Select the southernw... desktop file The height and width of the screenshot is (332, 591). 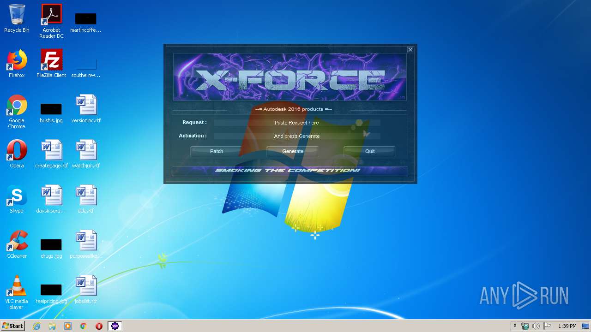point(85,68)
